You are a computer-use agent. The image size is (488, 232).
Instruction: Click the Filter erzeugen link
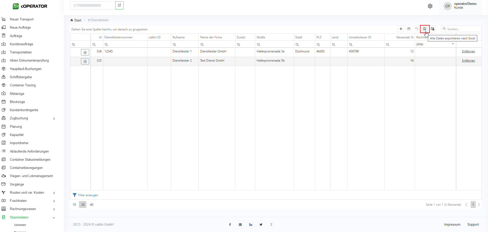point(88,195)
